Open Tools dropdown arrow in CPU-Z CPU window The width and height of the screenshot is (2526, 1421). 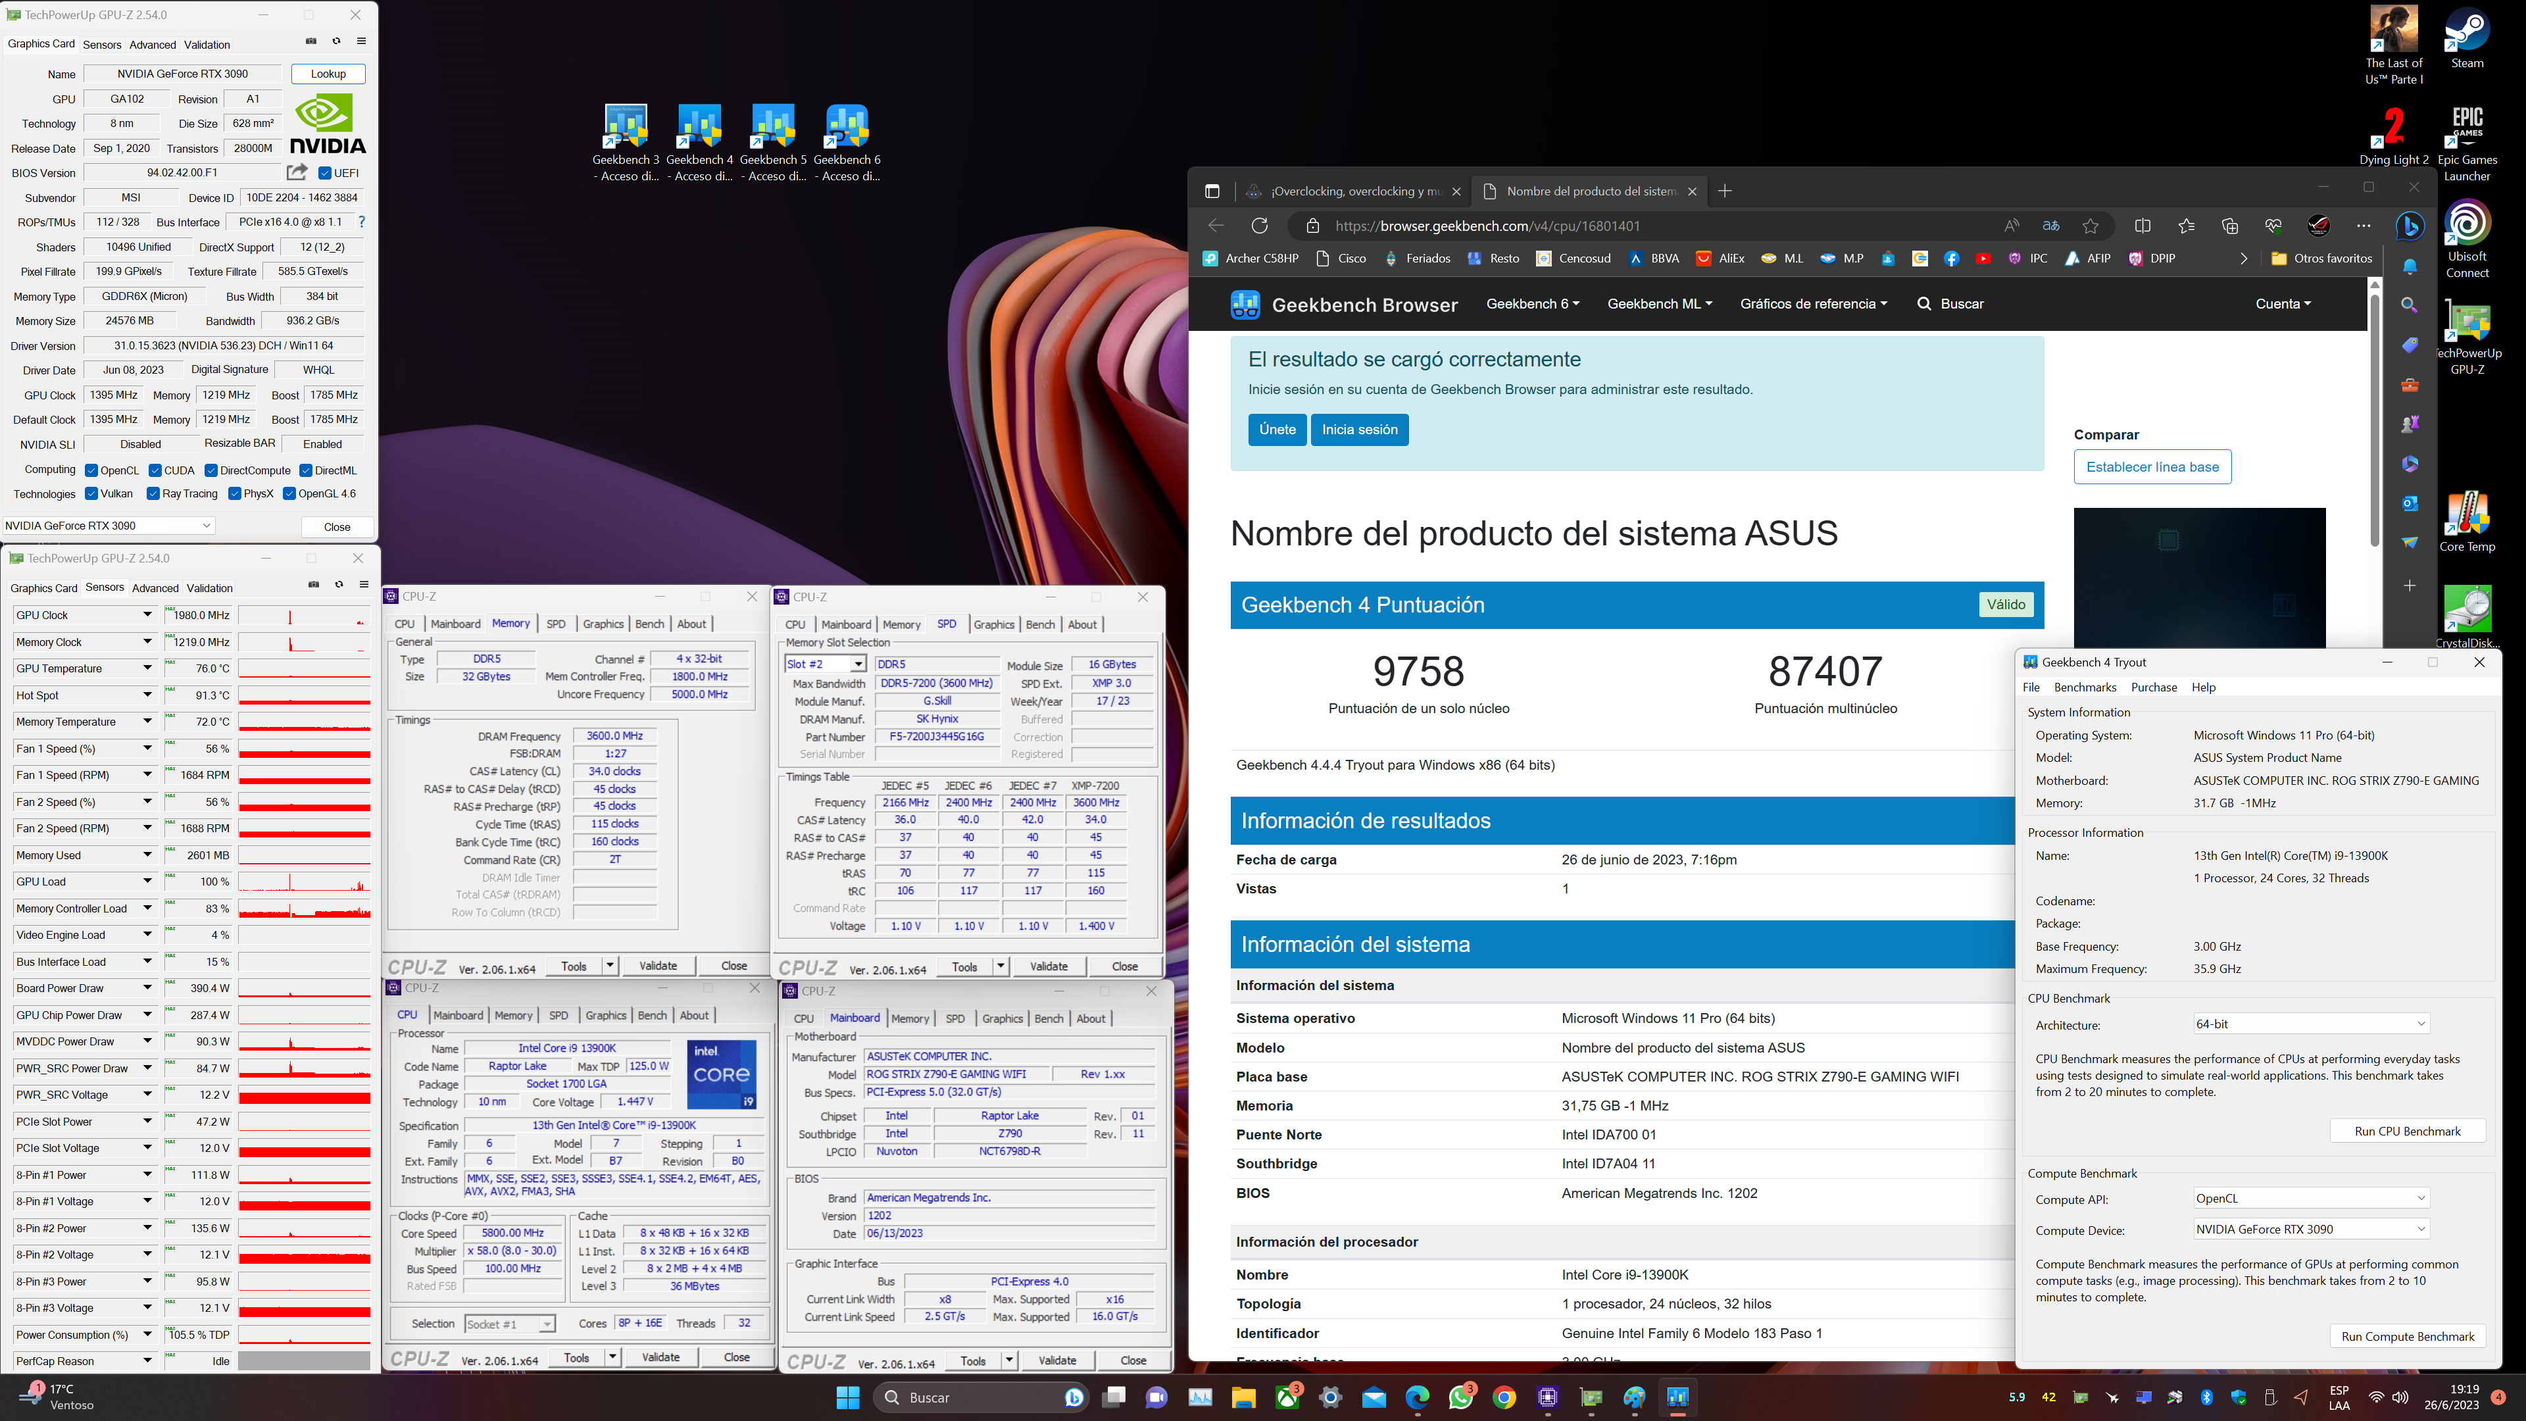pyautogui.click(x=612, y=1357)
